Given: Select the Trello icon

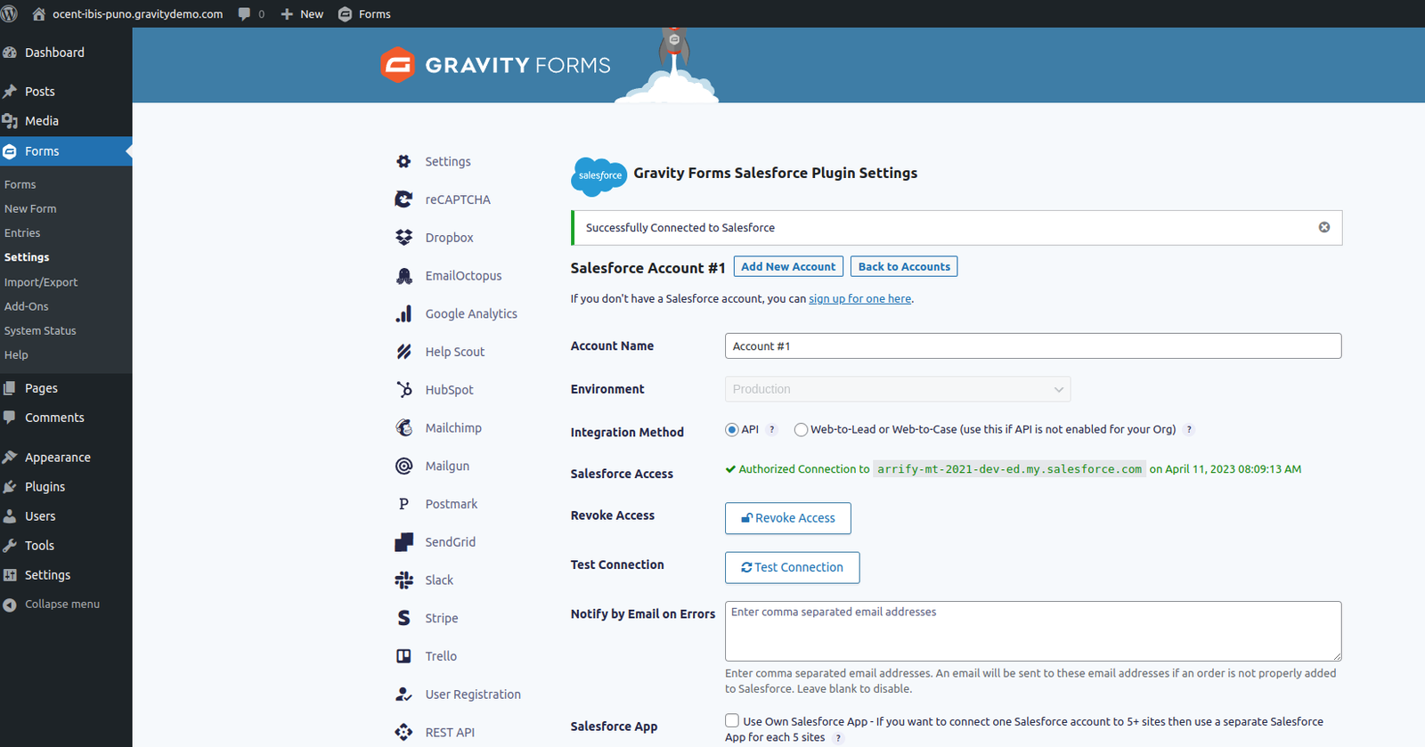Looking at the screenshot, I should pos(403,656).
